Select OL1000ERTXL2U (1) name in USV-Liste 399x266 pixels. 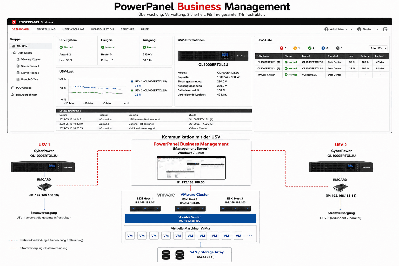tap(269, 62)
